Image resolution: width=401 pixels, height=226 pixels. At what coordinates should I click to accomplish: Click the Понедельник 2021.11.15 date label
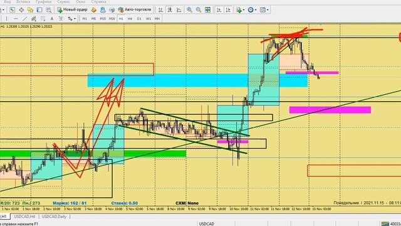(x=367, y=203)
